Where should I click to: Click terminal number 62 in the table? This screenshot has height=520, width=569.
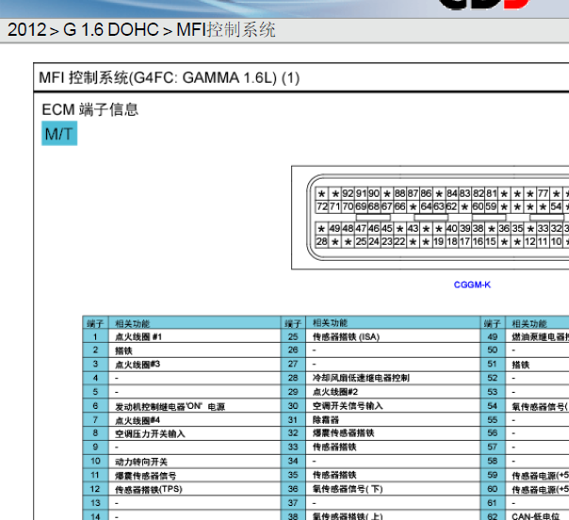tap(493, 516)
